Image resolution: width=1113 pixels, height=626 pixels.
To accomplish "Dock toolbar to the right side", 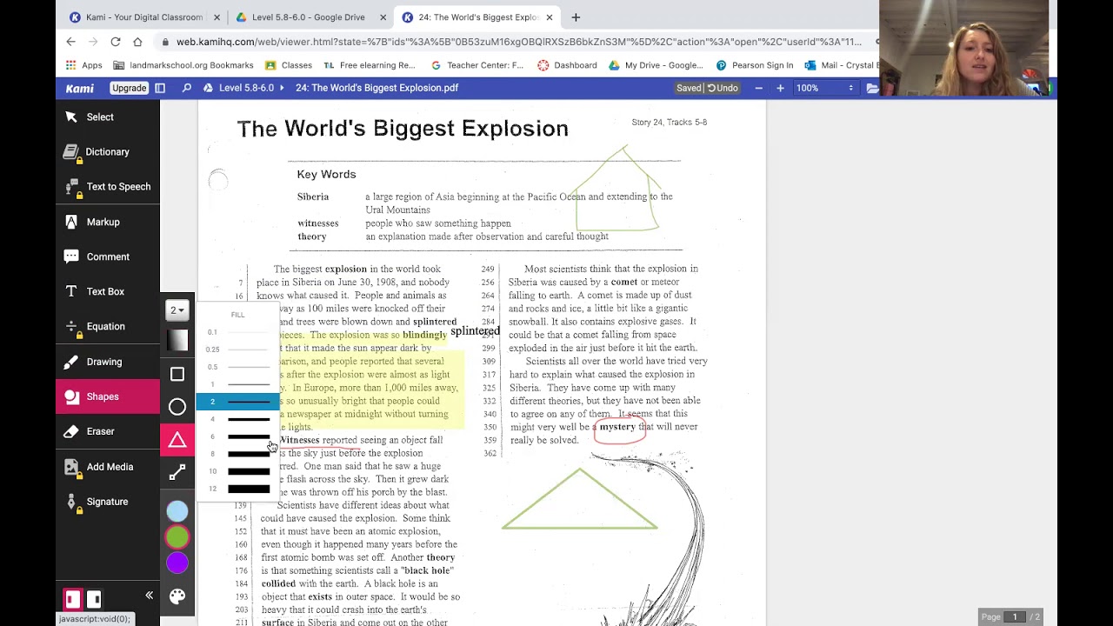I will pos(94,598).
